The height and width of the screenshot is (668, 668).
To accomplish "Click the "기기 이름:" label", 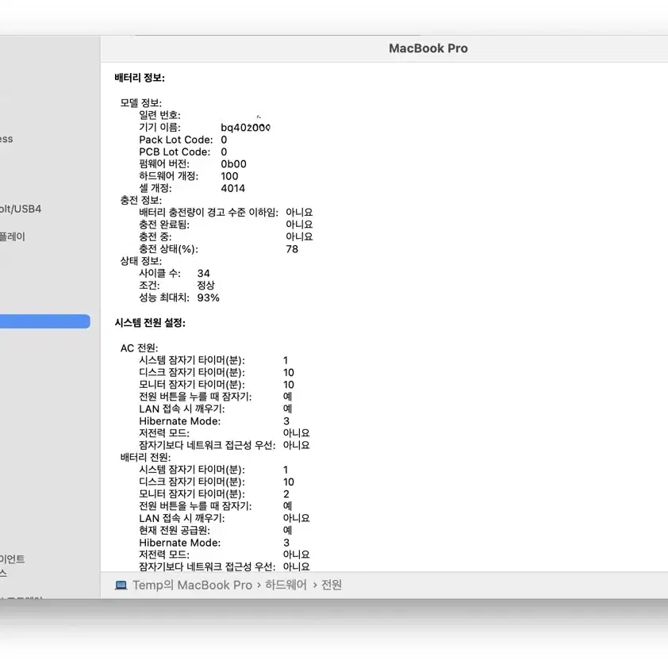I will [x=159, y=128].
